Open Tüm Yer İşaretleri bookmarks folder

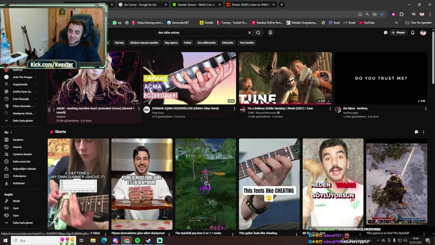(x=419, y=23)
